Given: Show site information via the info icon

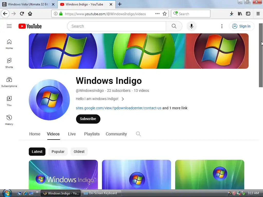Looking at the screenshot, I should click(x=56, y=14).
